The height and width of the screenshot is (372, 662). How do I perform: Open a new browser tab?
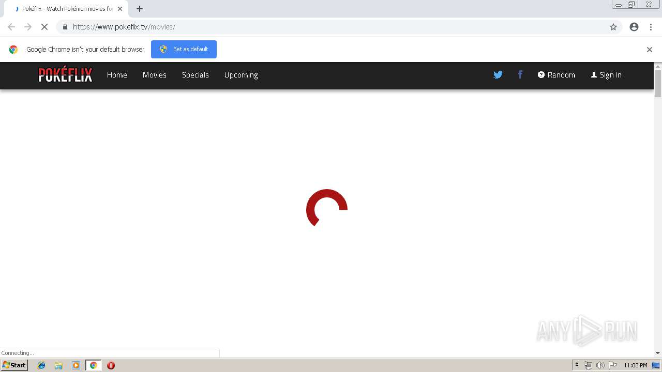coord(140,9)
